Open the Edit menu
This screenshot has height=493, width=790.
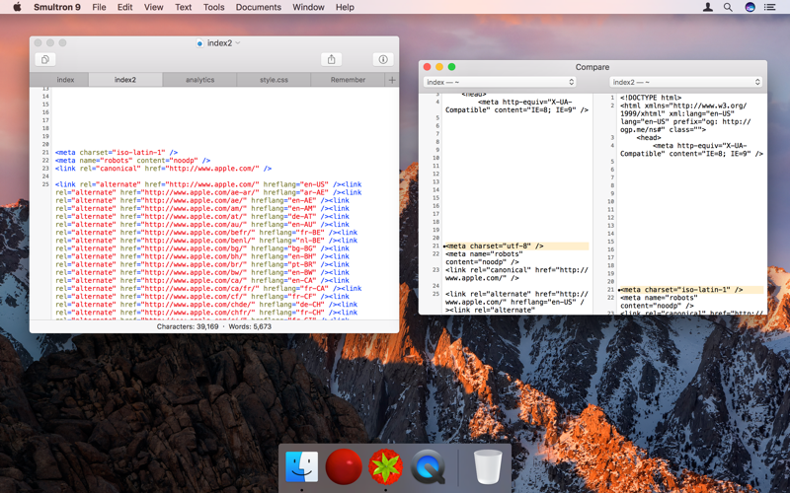tap(125, 7)
